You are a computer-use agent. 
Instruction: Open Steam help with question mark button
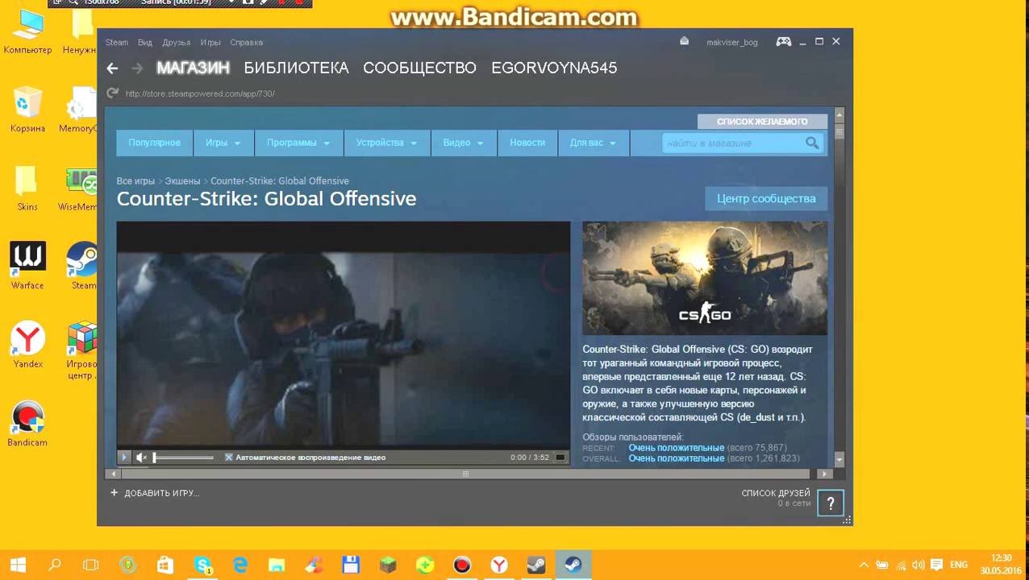click(831, 503)
